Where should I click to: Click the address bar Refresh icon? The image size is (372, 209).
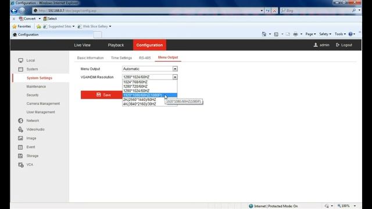[x=268, y=10]
